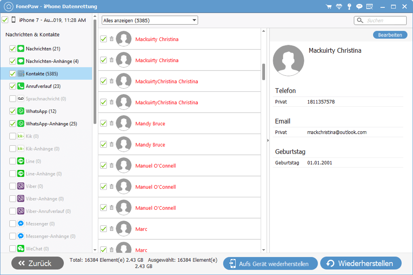Screen dimensions: 413x275
Task: Click the Wiederherstellen button
Action: pos(361,263)
